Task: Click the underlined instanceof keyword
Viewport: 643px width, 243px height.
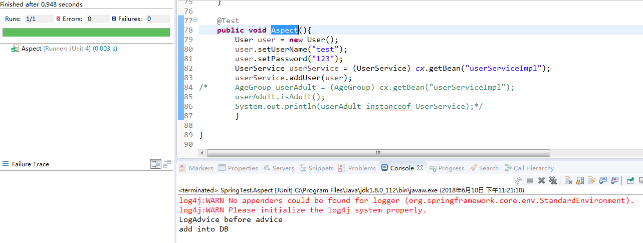Action: point(388,106)
